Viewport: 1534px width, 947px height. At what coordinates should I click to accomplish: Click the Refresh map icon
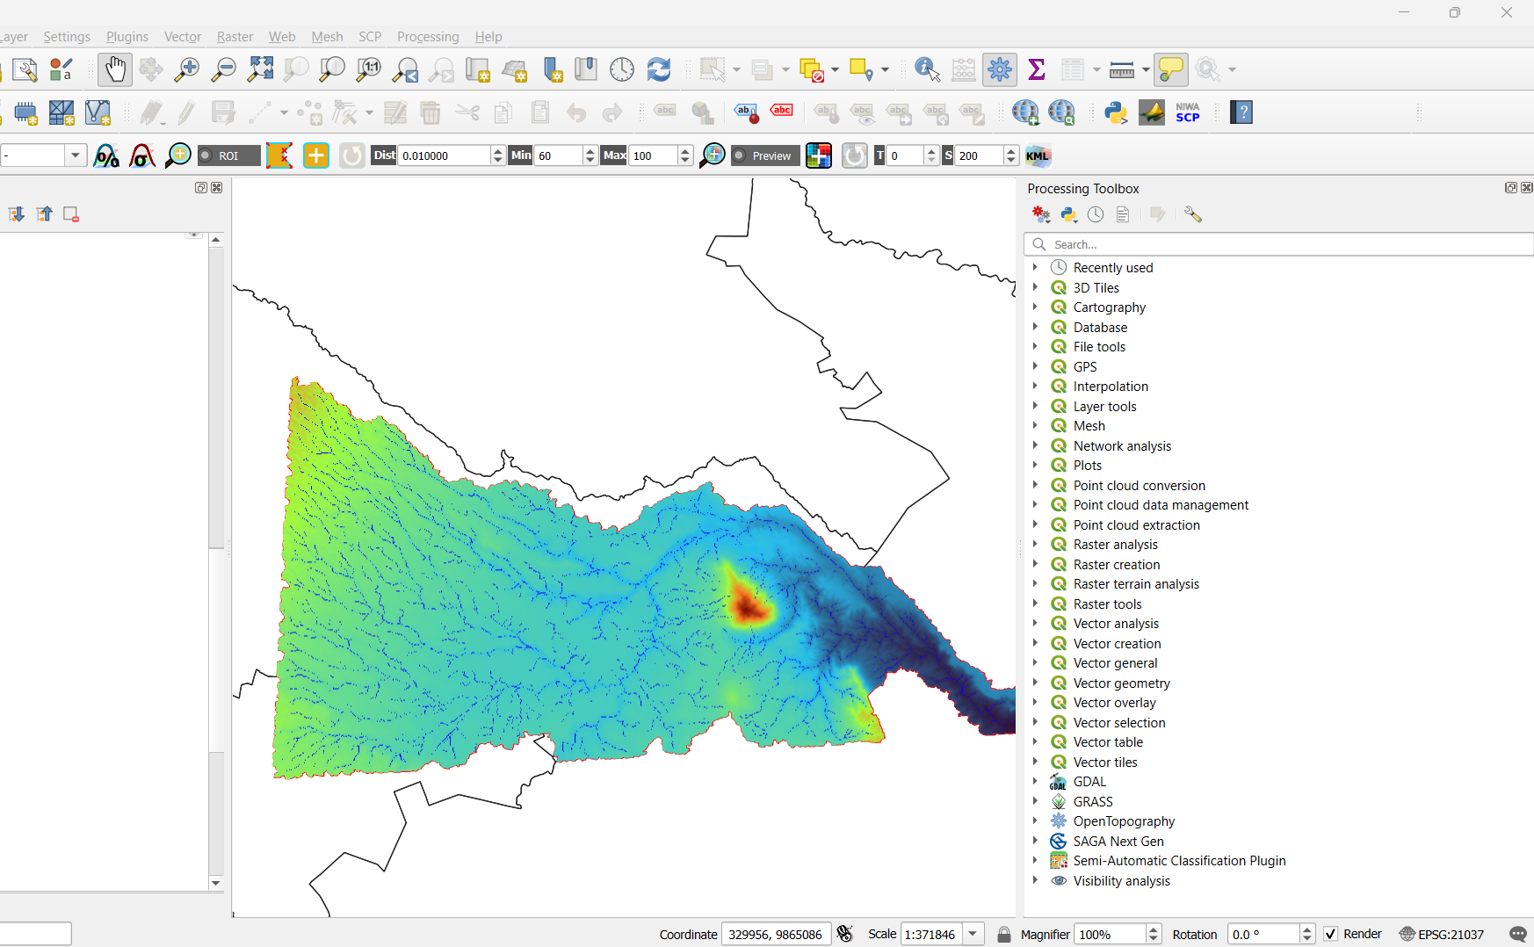(x=659, y=69)
